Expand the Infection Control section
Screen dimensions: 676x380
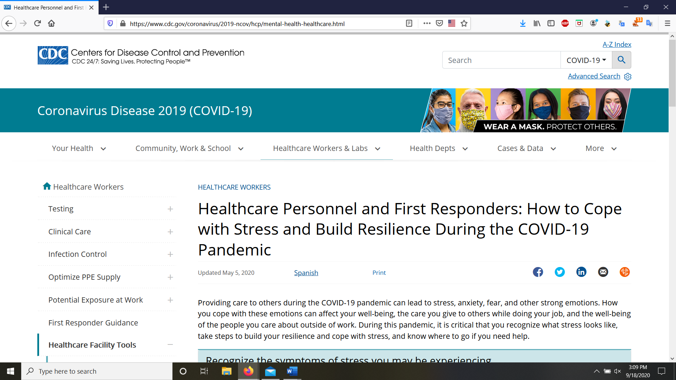pyautogui.click(x=170, y=254)
